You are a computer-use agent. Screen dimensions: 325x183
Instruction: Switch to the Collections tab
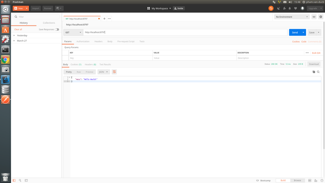click(49, 23)
